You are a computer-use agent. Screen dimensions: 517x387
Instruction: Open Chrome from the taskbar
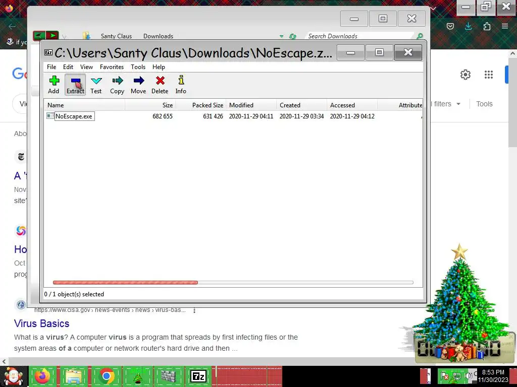pos(106,376)
